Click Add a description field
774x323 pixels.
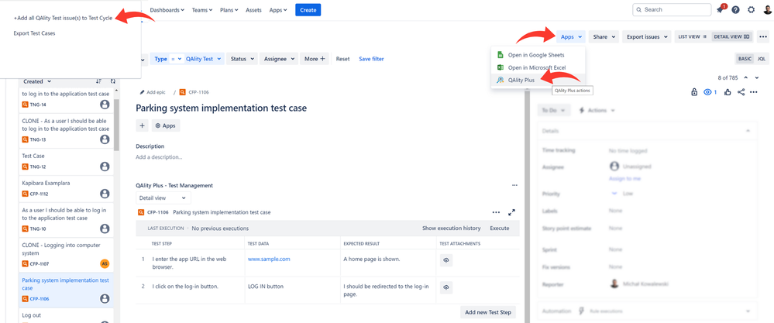[x=159, y=157]
